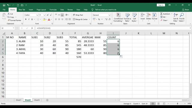Open Format as Table gallery
Screen dimensions: 192x108
[x=127, y=17]
